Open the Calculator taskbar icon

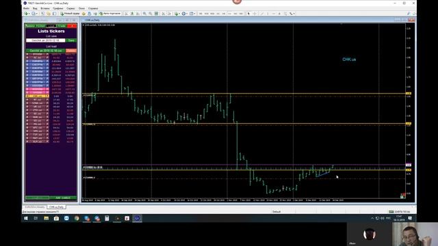point(107,218)
